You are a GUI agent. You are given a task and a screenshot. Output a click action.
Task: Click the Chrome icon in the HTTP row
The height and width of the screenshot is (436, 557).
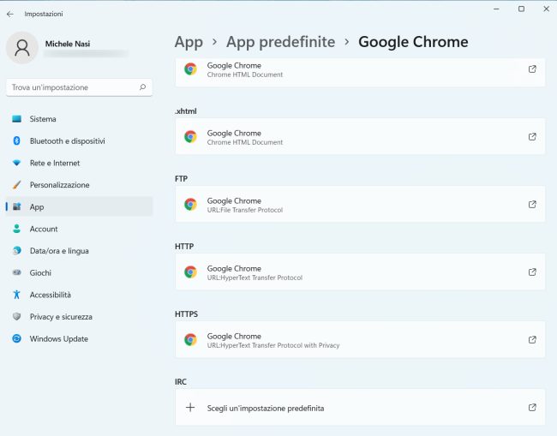click(x=190, y=272)
